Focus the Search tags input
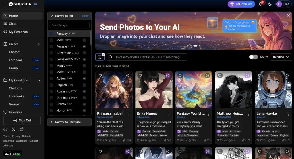Image resolution: width=294 pixels, height=159 pixels. [x=69, y=25]
